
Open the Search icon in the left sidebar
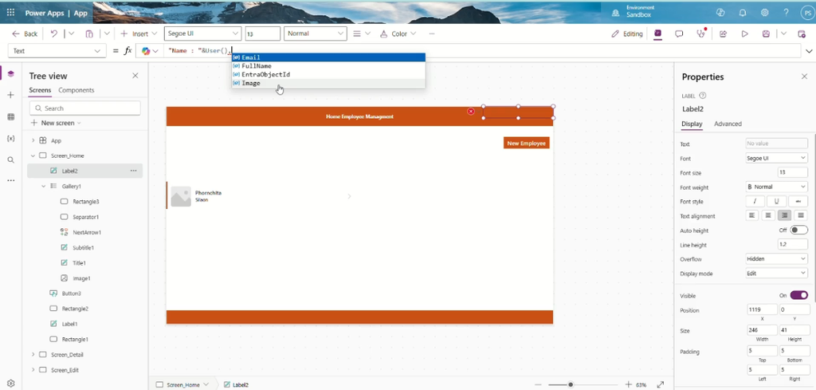(11, 160)
